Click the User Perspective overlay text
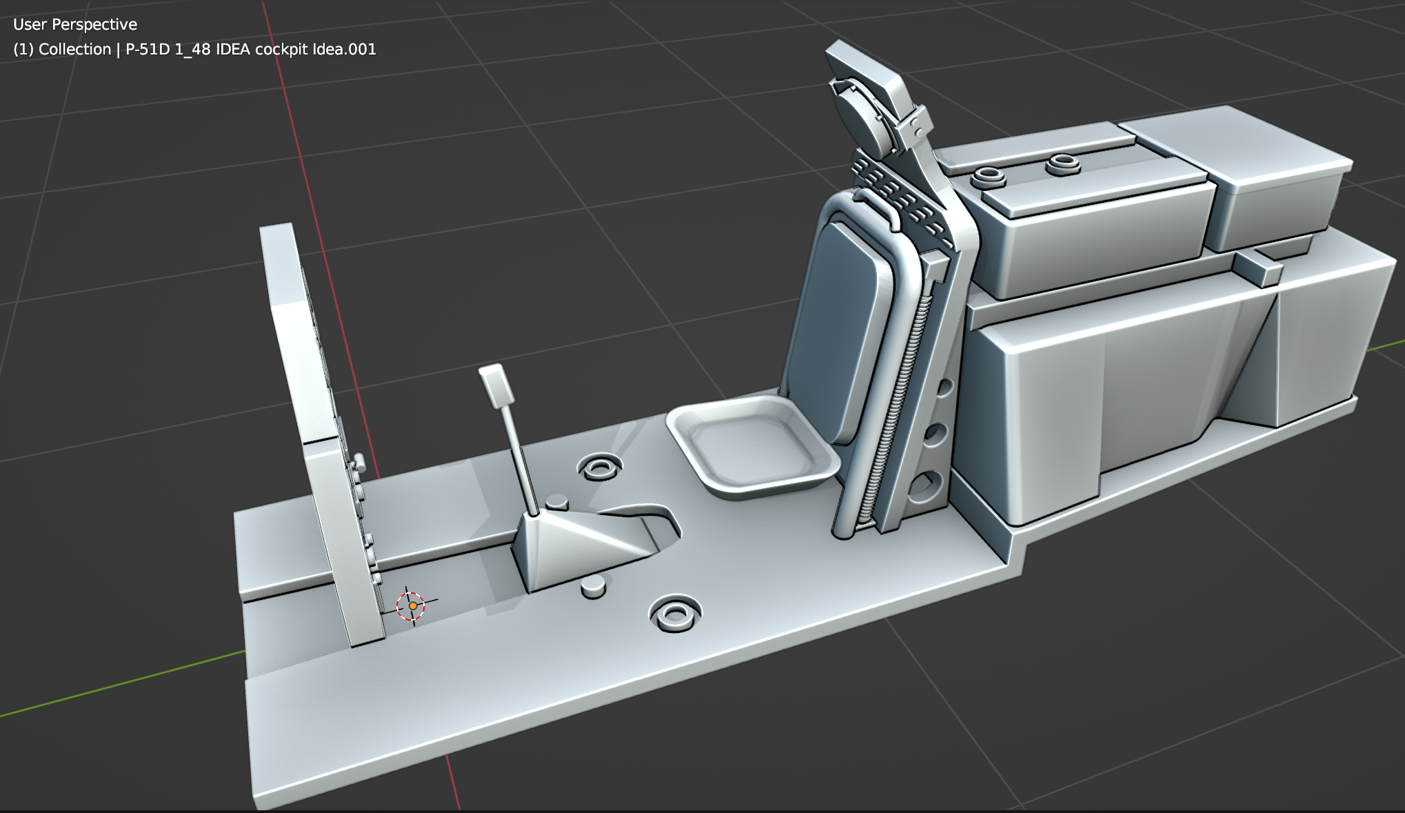 75,24
